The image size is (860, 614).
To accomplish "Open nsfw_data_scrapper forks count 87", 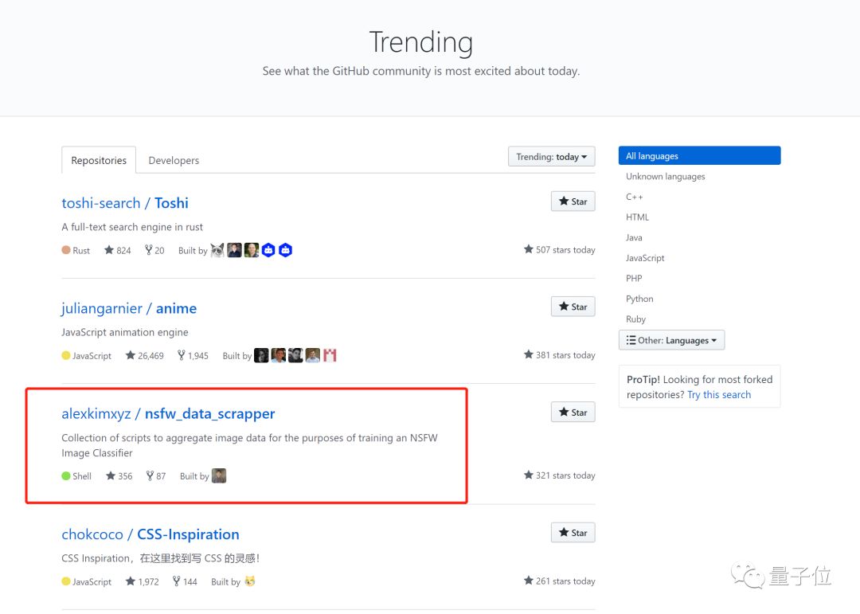I will coord(156,475).
